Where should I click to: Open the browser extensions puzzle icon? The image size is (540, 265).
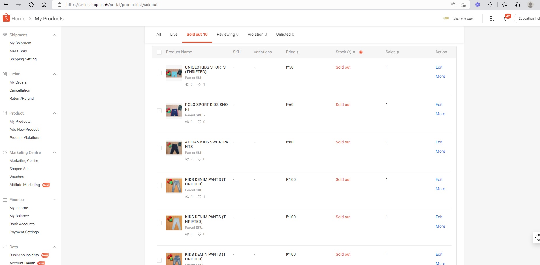(490, 5)
